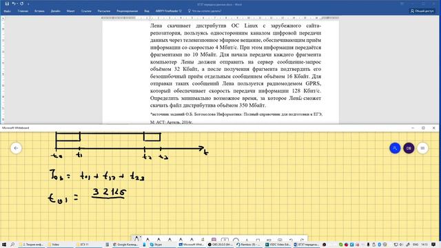This screenshot has height=248, width=441.
Task: Select the first pen in Whiteboard toolbar
Action: pyautogui.click(x=136, y=239)
